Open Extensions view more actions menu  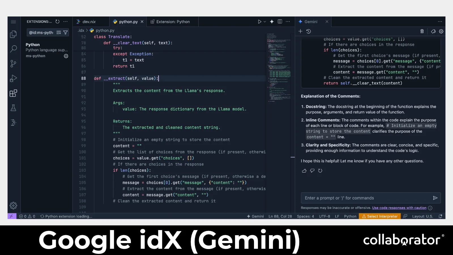[65, 22]
